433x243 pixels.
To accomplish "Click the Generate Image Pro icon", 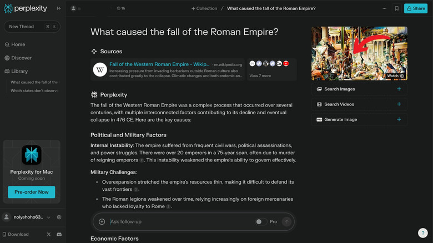I will pyautogui.click(x=319, y=120).
